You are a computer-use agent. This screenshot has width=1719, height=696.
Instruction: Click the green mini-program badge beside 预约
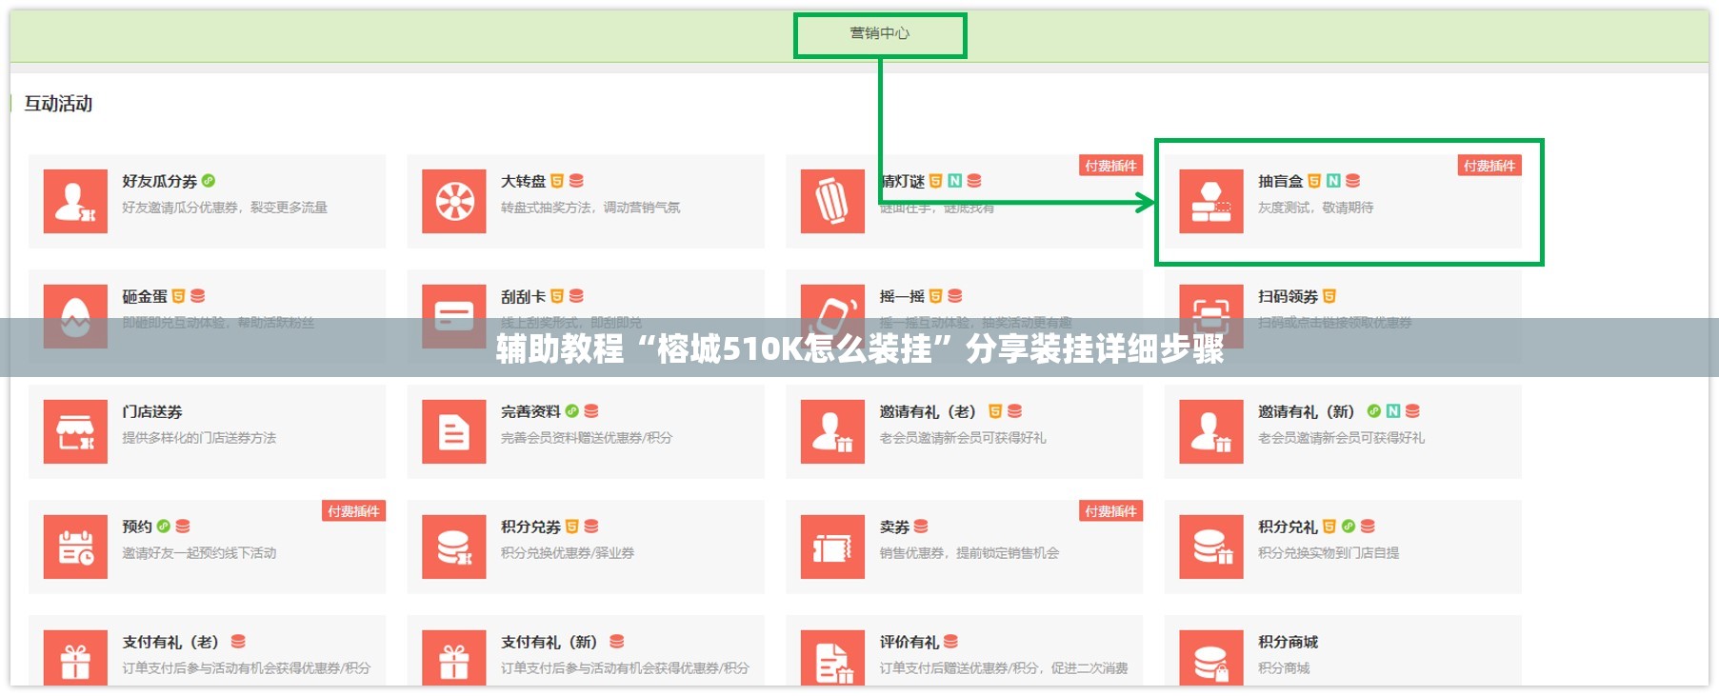click(x=164, y=527)
